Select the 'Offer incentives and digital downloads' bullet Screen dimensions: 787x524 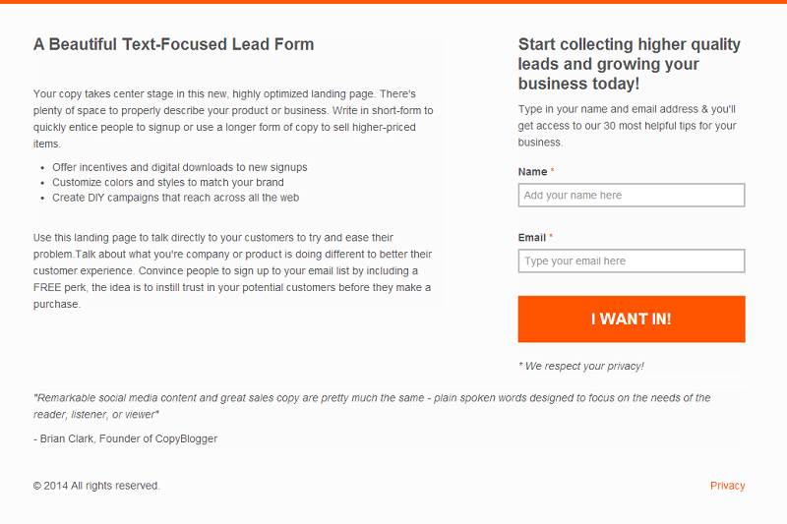coord(180,167)
